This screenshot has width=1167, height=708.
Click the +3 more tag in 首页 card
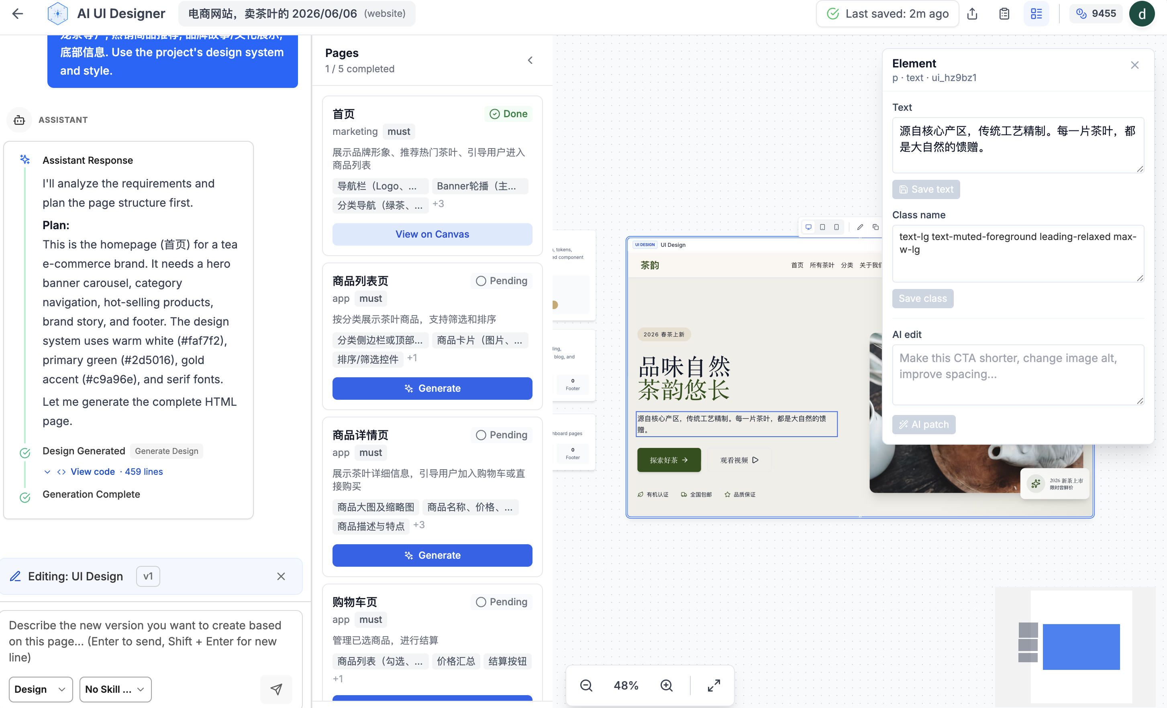click(x=438, y=204)
